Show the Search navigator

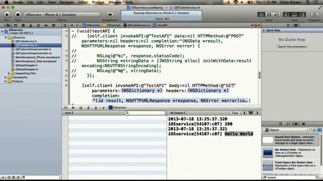[23, 26]
